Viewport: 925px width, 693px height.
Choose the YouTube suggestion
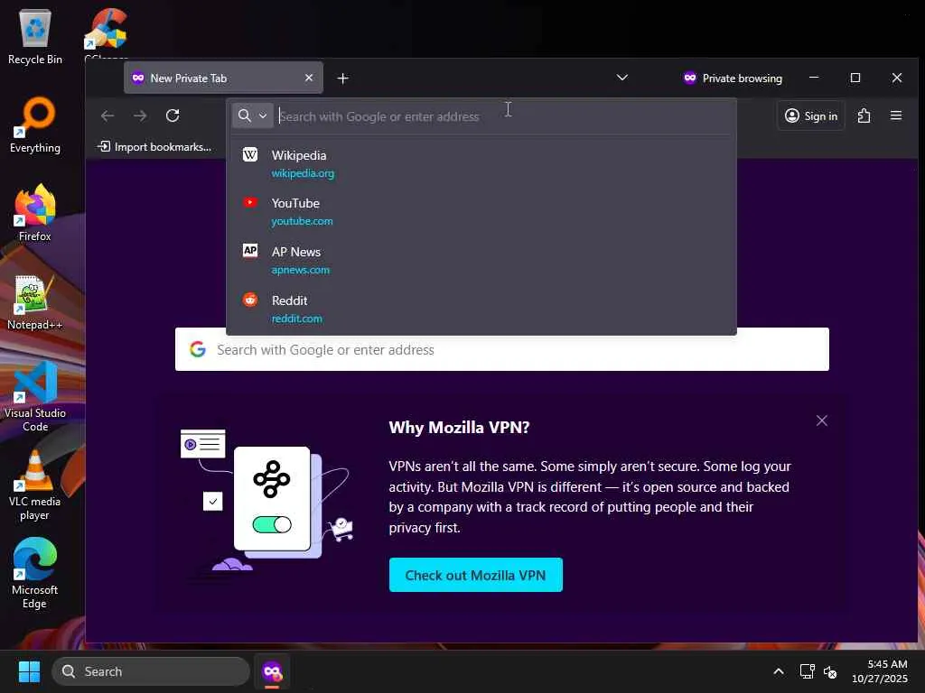481,211
